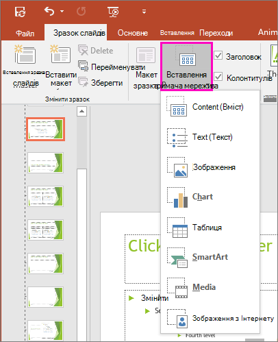Open the Файл tab
This screenshot has width=278, height=342.
point(25,34)
